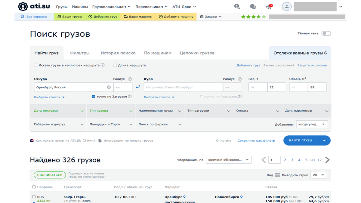Open Все сервисы grid menu
This screenshot has height=203, width=361.
[x=34, y=17]
